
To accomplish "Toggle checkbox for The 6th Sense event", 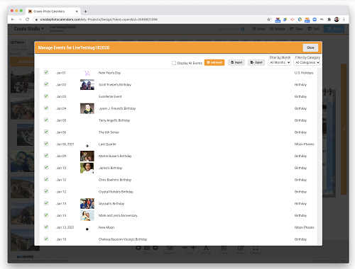I will click(x=46, y=132).
